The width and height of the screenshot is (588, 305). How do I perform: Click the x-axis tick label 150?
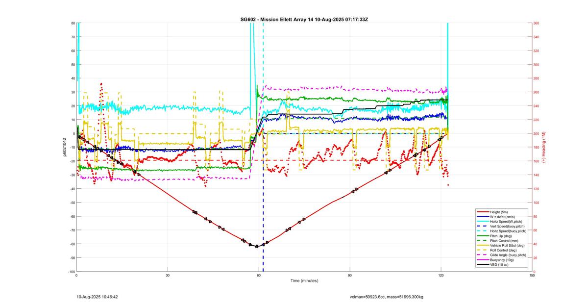[x=532, y=275]
